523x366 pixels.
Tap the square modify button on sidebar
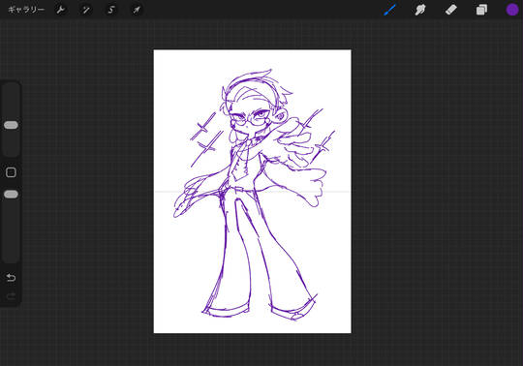tap(11, 172)
